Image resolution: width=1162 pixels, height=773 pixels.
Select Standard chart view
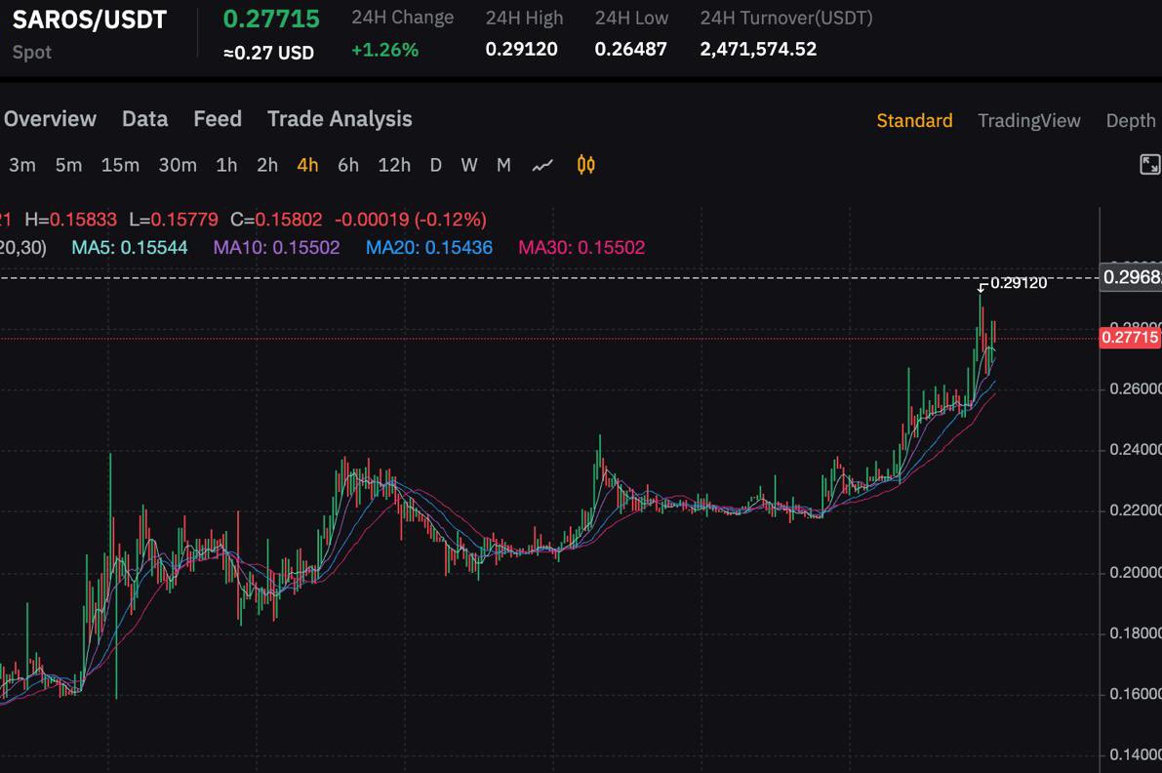click(914, 121)
